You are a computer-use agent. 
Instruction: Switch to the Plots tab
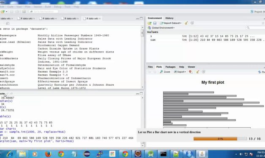pos(159,67)
